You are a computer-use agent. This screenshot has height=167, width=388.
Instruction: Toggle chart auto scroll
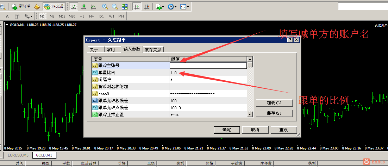click(x=137, y=7)
